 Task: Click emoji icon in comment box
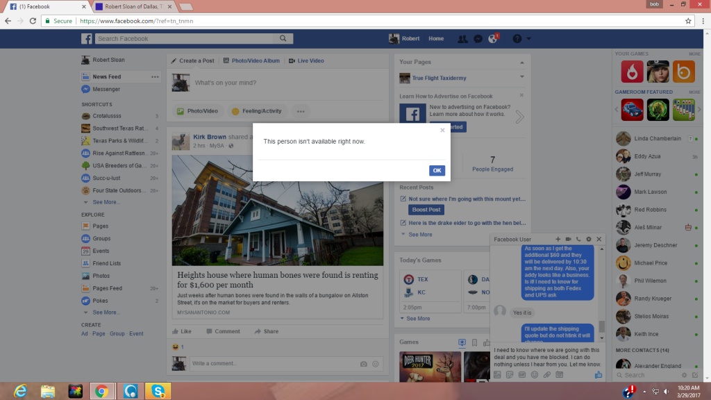click(x=376, y=364)
